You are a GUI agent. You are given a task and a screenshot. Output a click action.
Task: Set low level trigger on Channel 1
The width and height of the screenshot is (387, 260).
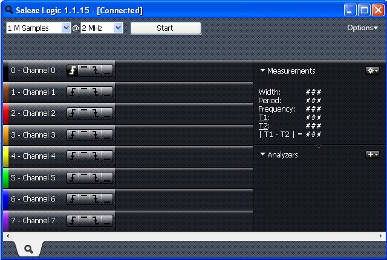click(x=107, y=92)
